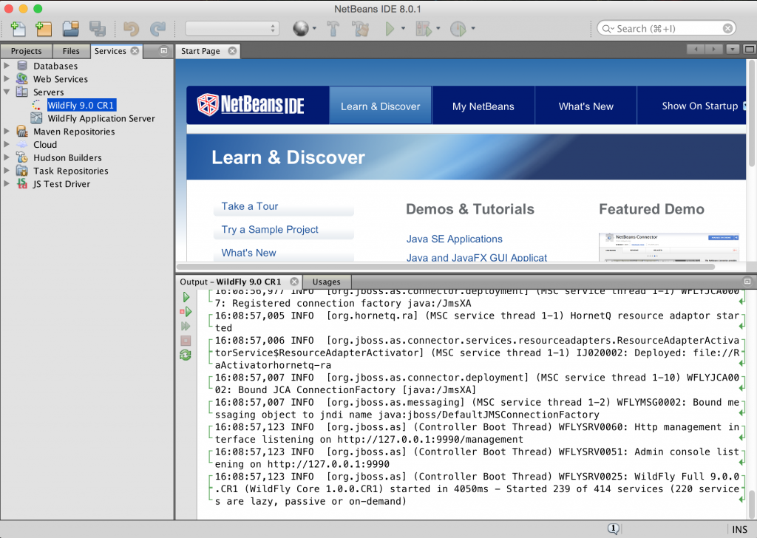The image size is (757, 538).
Task: Click the JS Test Driver icon
Action: pos(22,183)
